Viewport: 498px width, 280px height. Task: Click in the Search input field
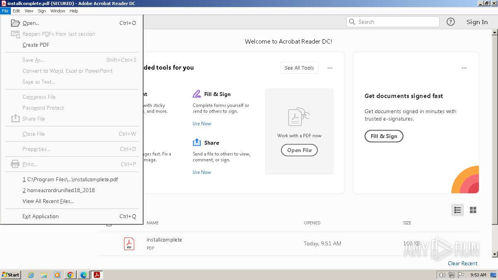click(393, 22)
